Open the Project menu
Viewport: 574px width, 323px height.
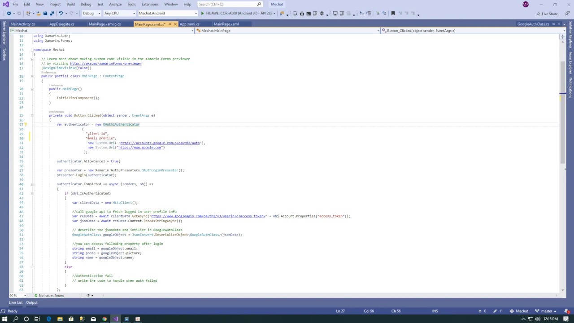55,4
